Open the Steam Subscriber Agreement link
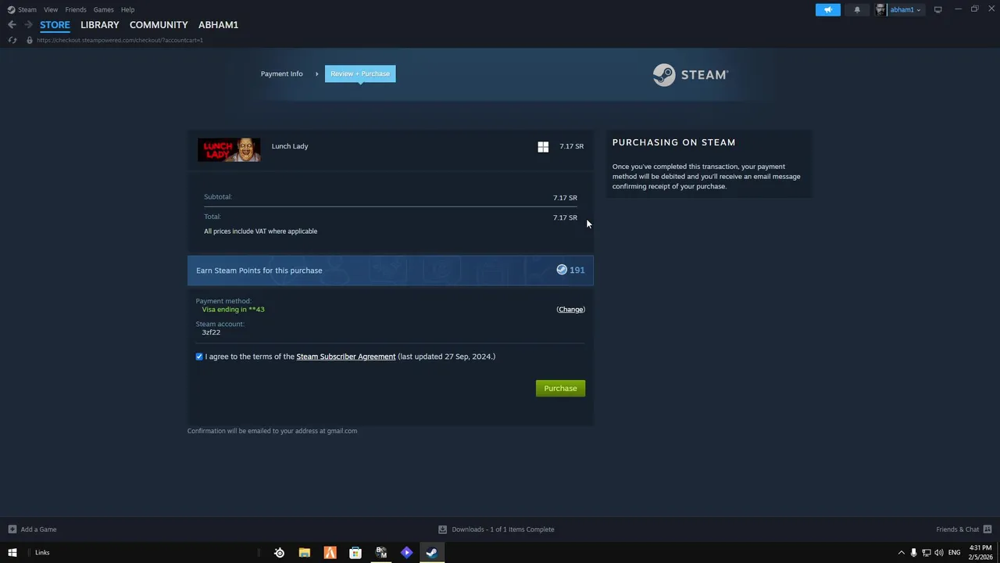The image size is (1000, 563). click(346, 357)
